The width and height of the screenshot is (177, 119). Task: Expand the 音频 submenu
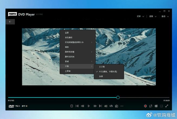pyautogui.click(x=78, y=61)
